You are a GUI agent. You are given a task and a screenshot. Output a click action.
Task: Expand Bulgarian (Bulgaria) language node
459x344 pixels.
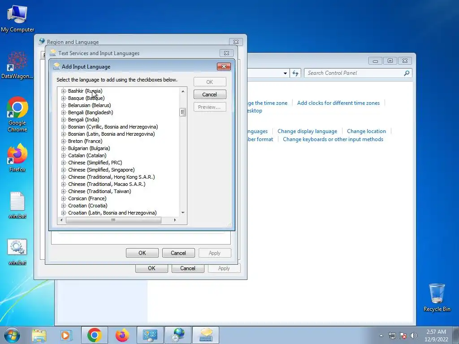point(63,148)
